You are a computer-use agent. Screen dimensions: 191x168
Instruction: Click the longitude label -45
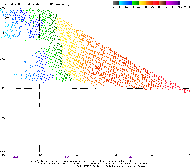click(2, 155)
